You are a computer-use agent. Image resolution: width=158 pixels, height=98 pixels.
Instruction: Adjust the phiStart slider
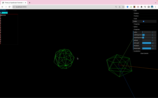coord(147,40)
